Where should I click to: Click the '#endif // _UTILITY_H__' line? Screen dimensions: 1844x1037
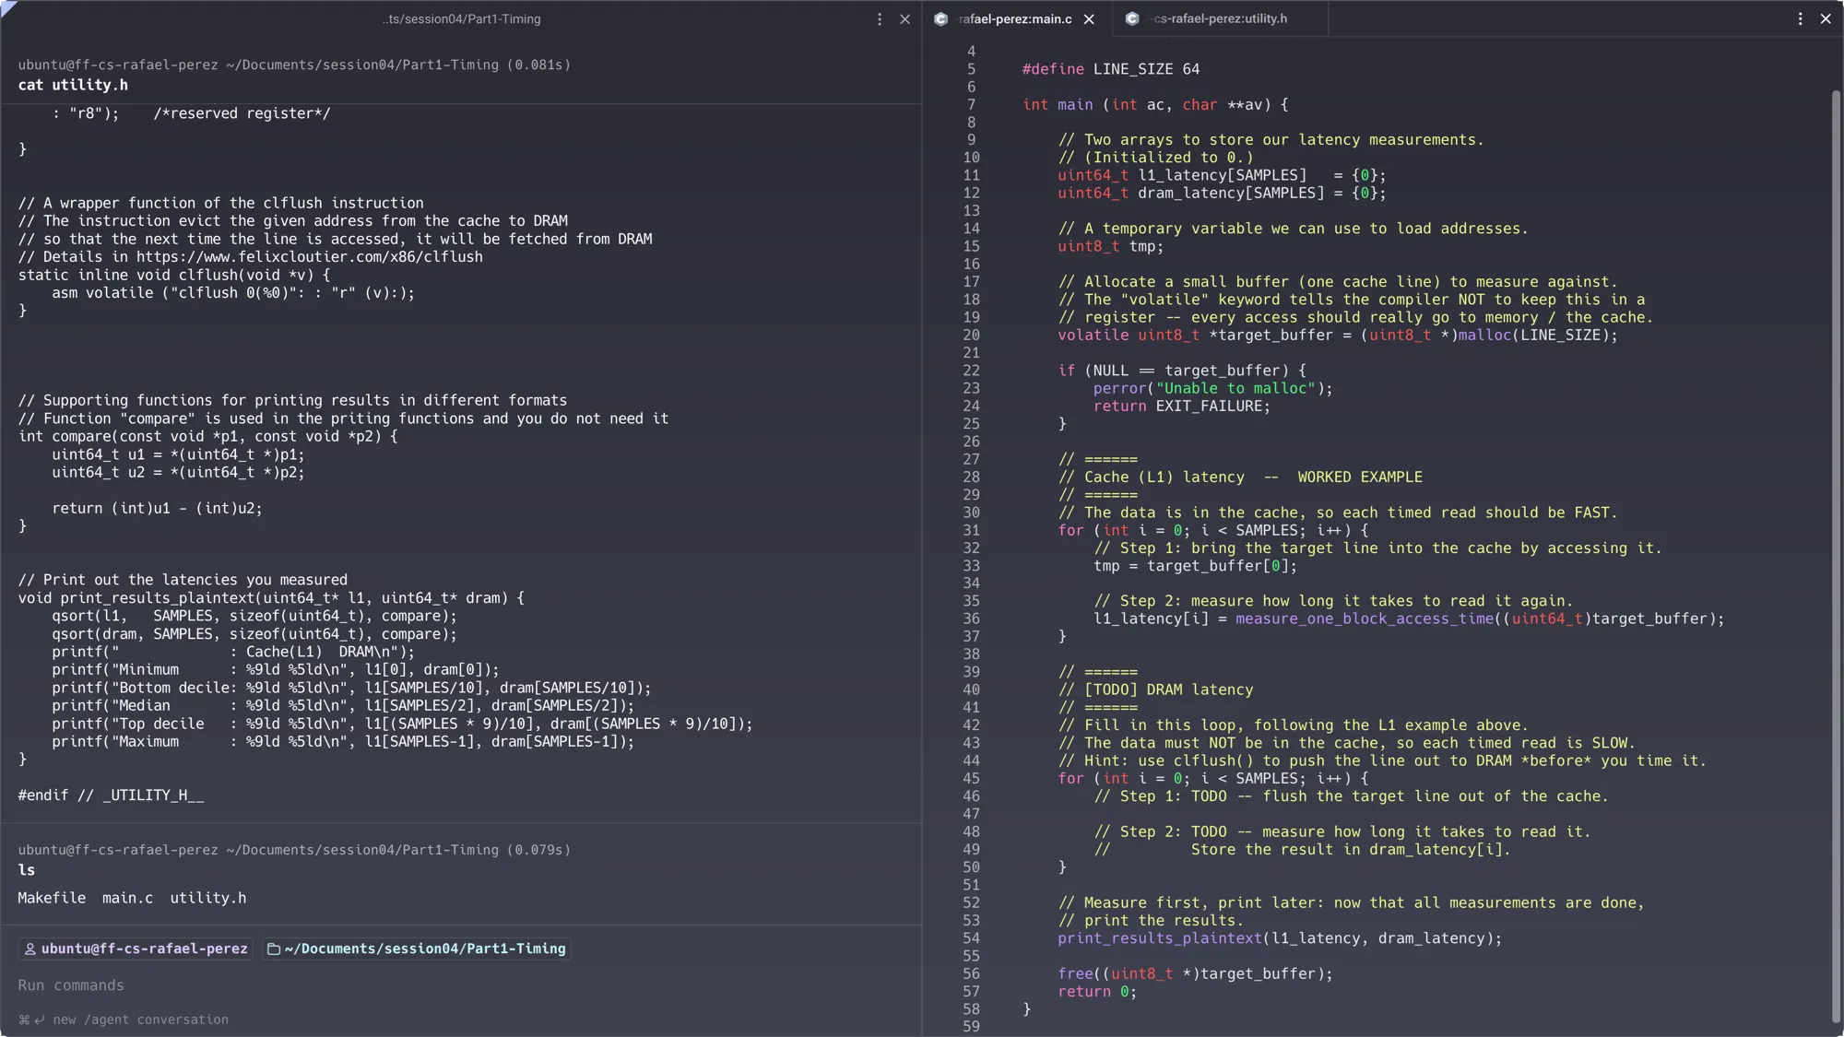pos(111,795)
